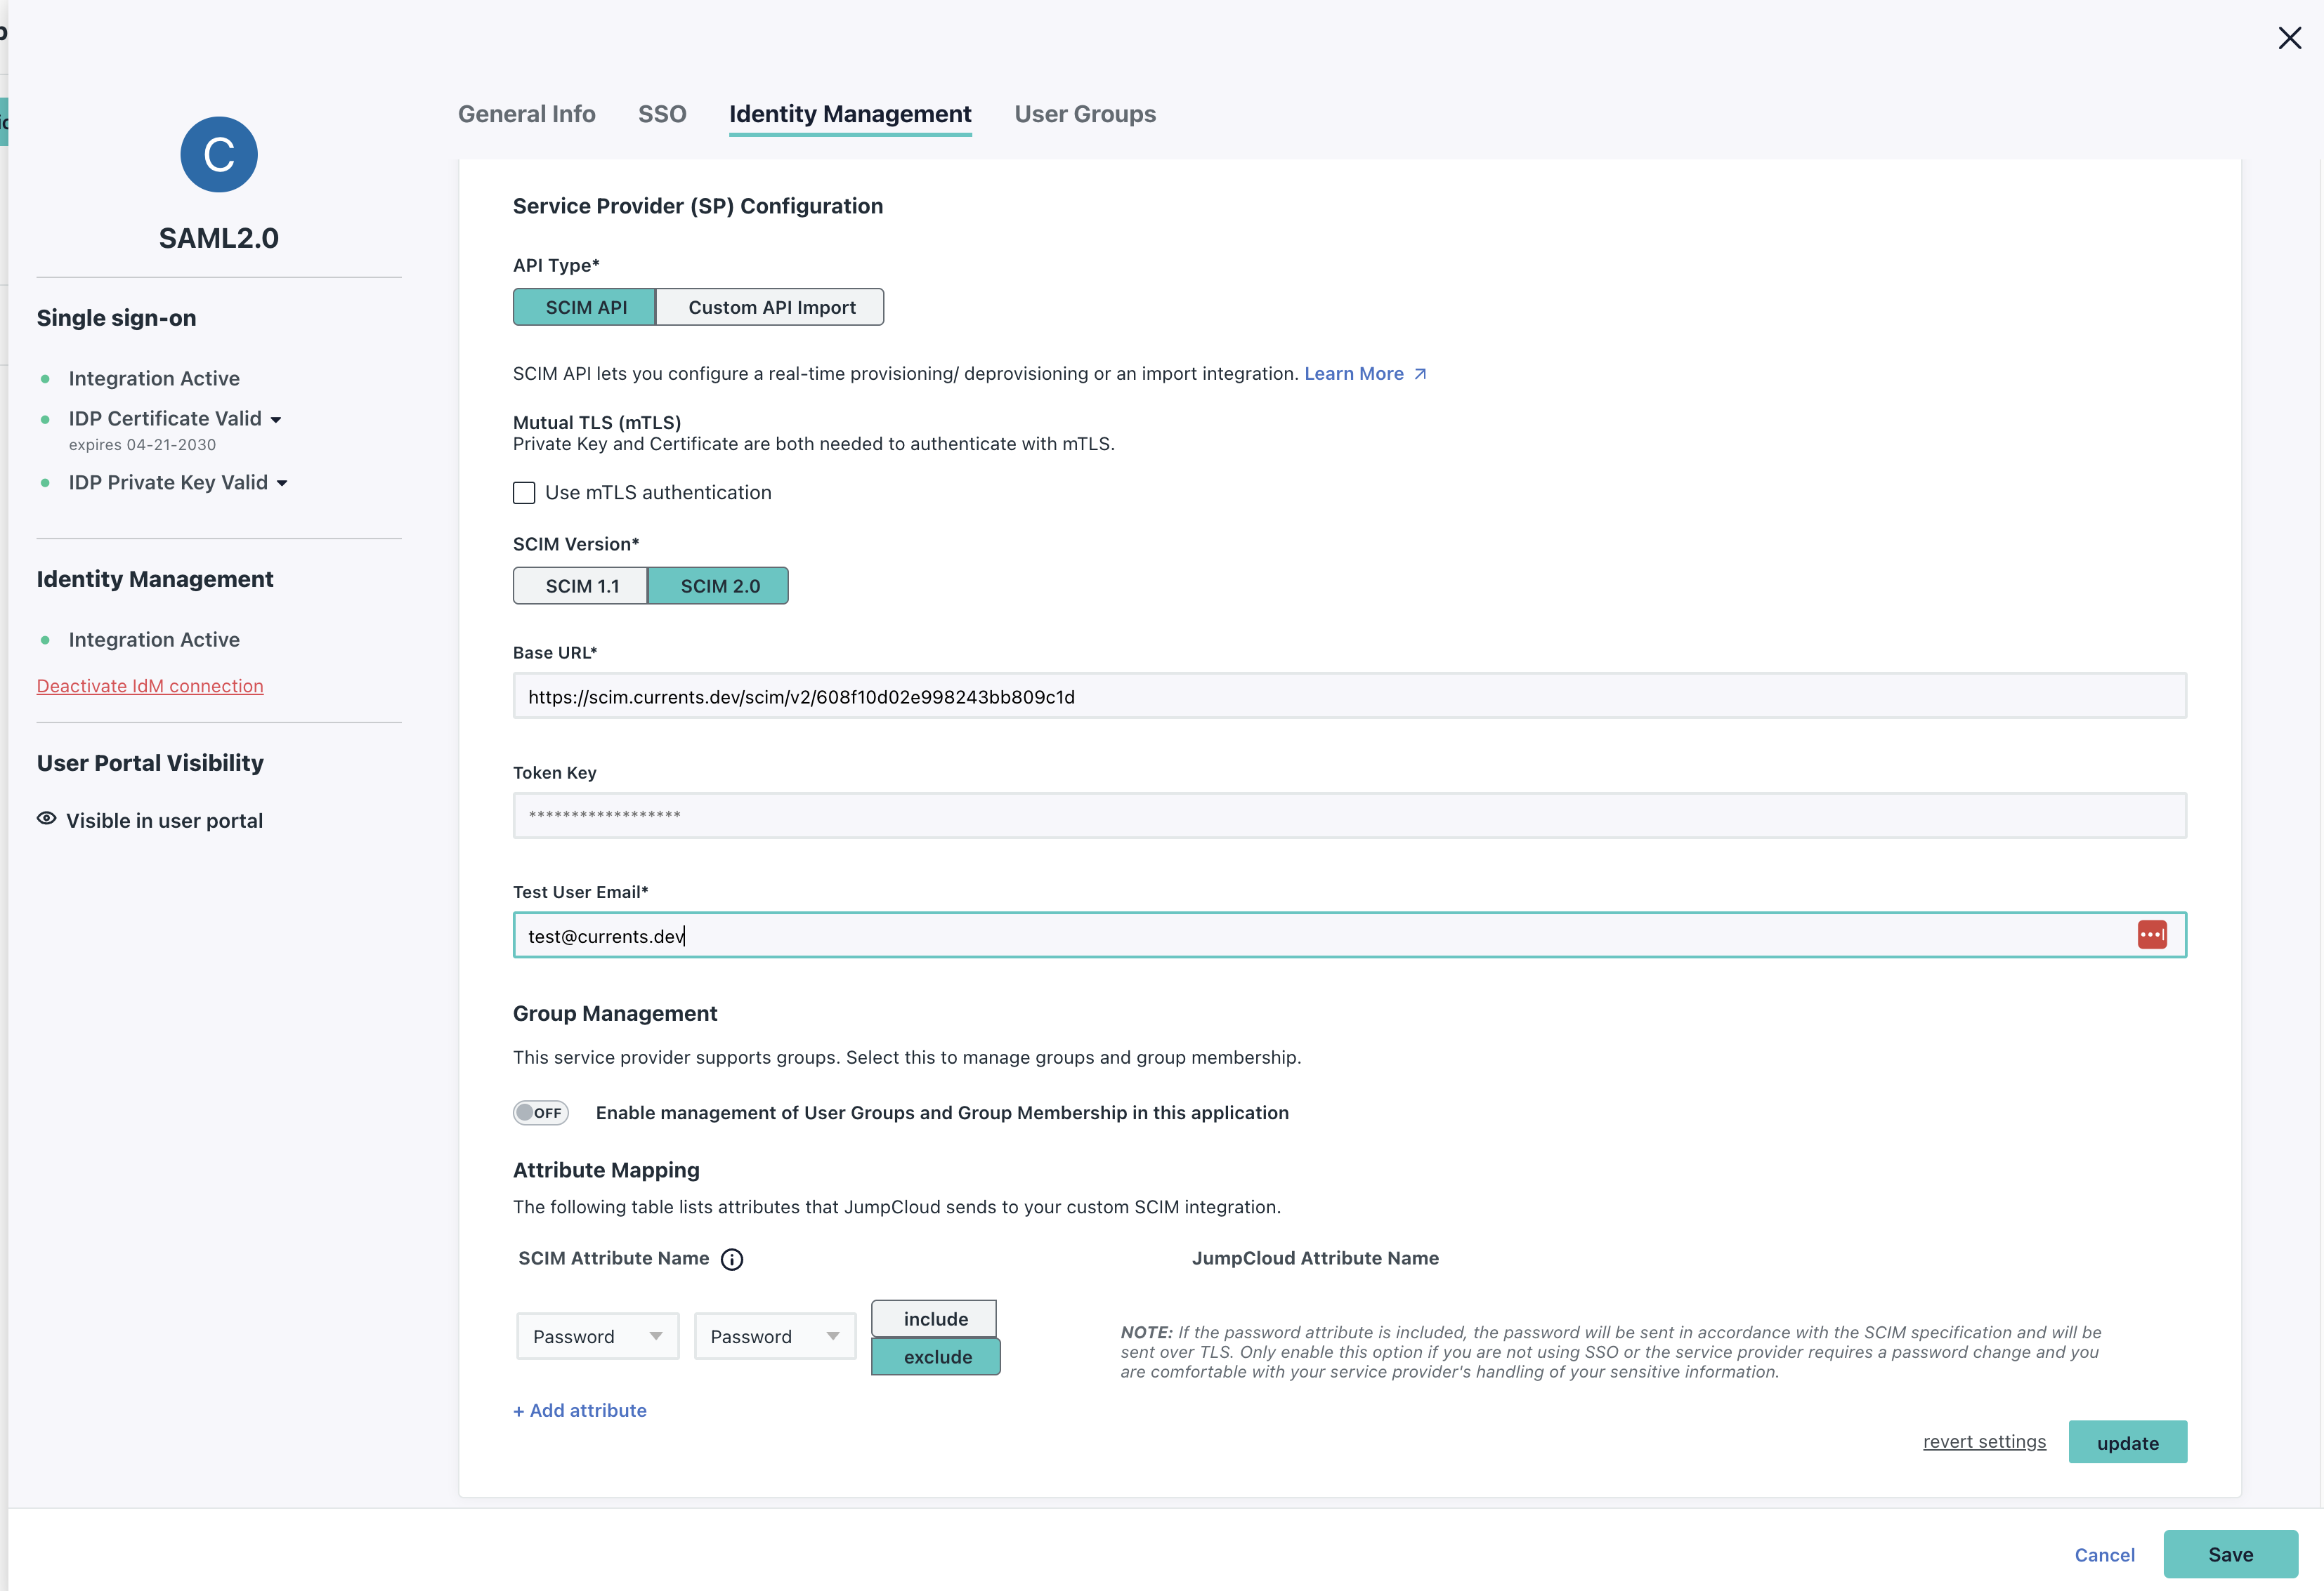Click Deactivate IdM connection link
The image size is (2324, 1591).
pyautogui.click(x=150, y=685)
